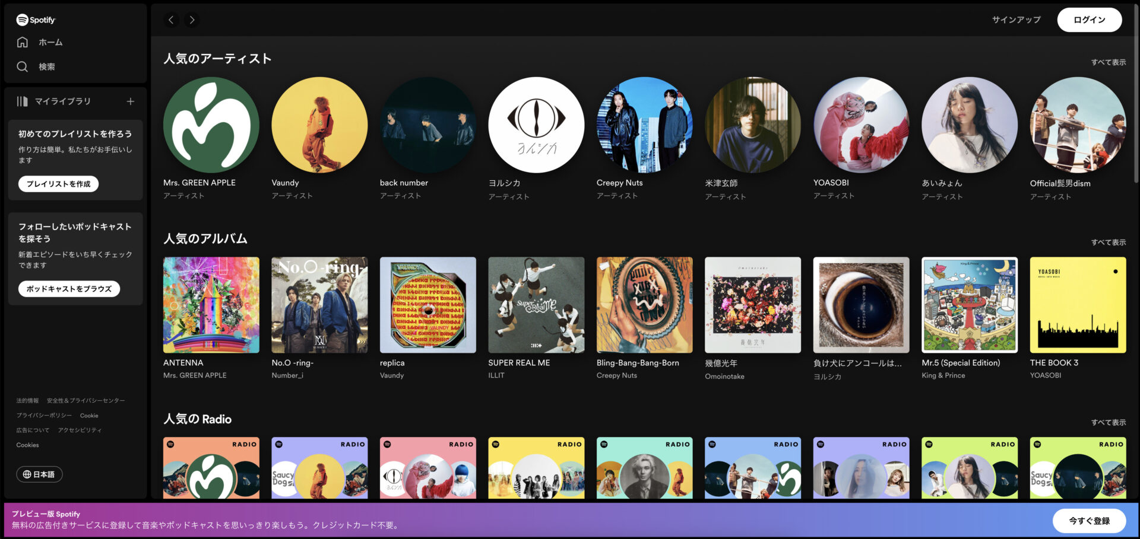This screenshot has height=539, width=1140.
Task: Click ポッドキャストをブラウズ button
Action: click(x=69, y=289)
